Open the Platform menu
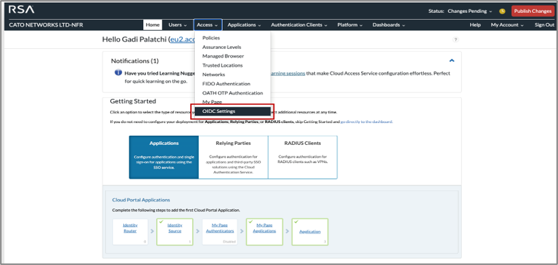The width and height of the screenshot is (558, 265). (350, 25)
